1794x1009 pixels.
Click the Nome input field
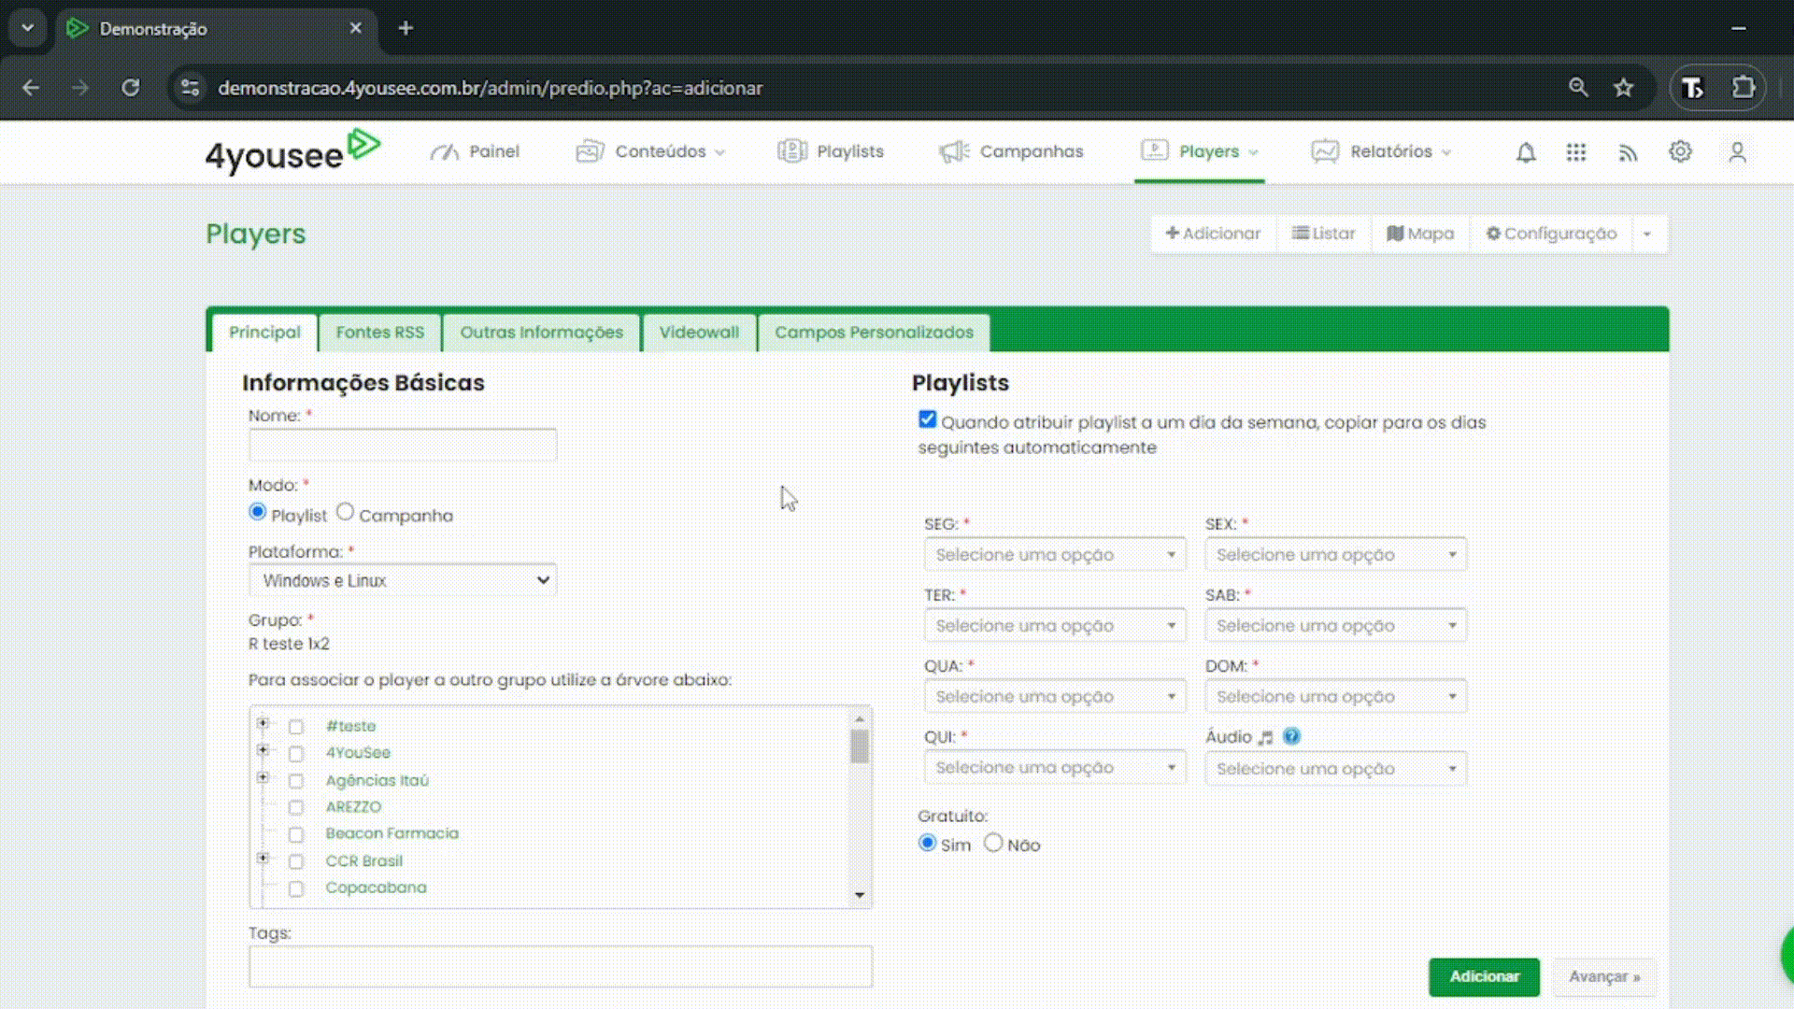tap(403, 445)
